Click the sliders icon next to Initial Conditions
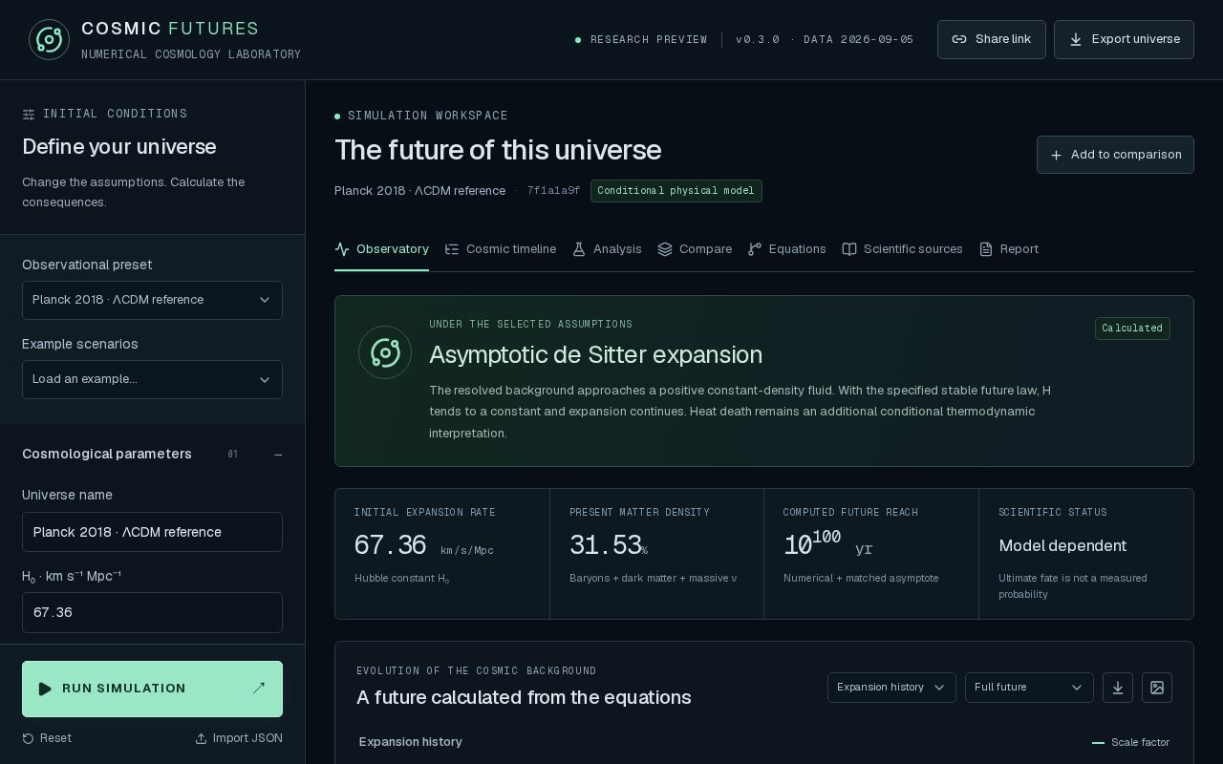Viewport: 1223px width, 764px height. tap(29, 115)
